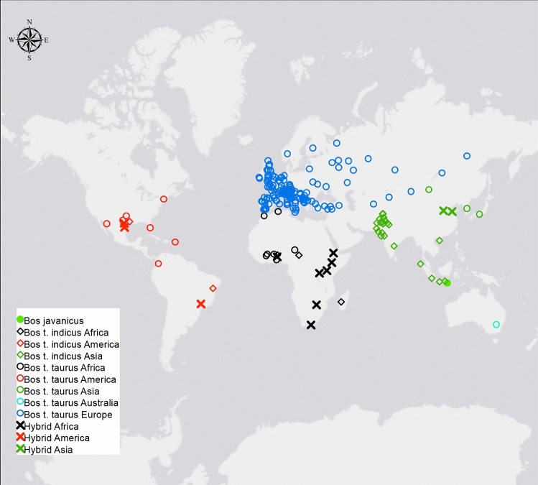Click the green X symbol in the legend

point(20,450)
